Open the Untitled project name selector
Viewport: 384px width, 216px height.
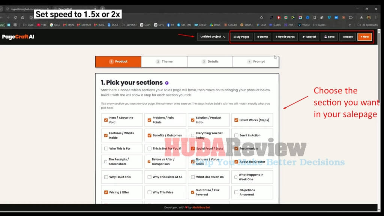click(x=213, y=37)
